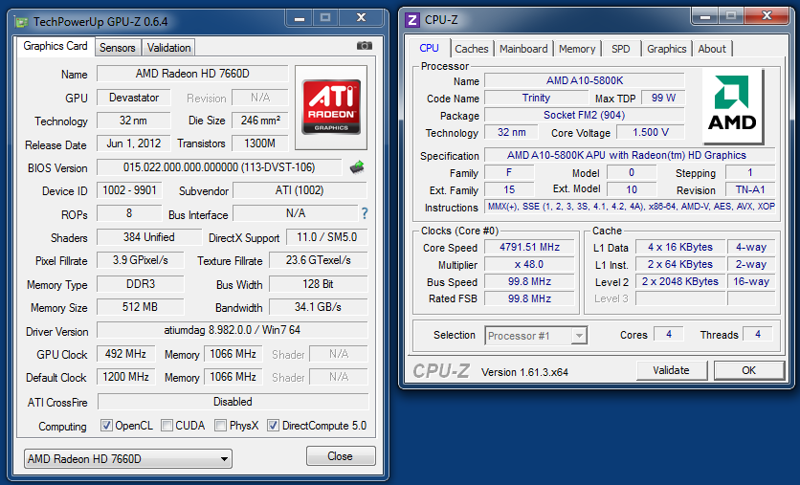Open the About tab in CPU-Z
Image resolution: width=800 pixels, height=485 pixels.
[712, 49]
